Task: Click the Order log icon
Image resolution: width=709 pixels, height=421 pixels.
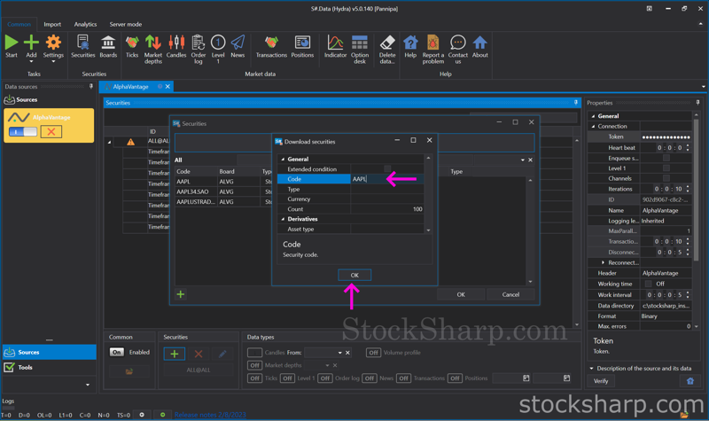Action: pos(198,46)
